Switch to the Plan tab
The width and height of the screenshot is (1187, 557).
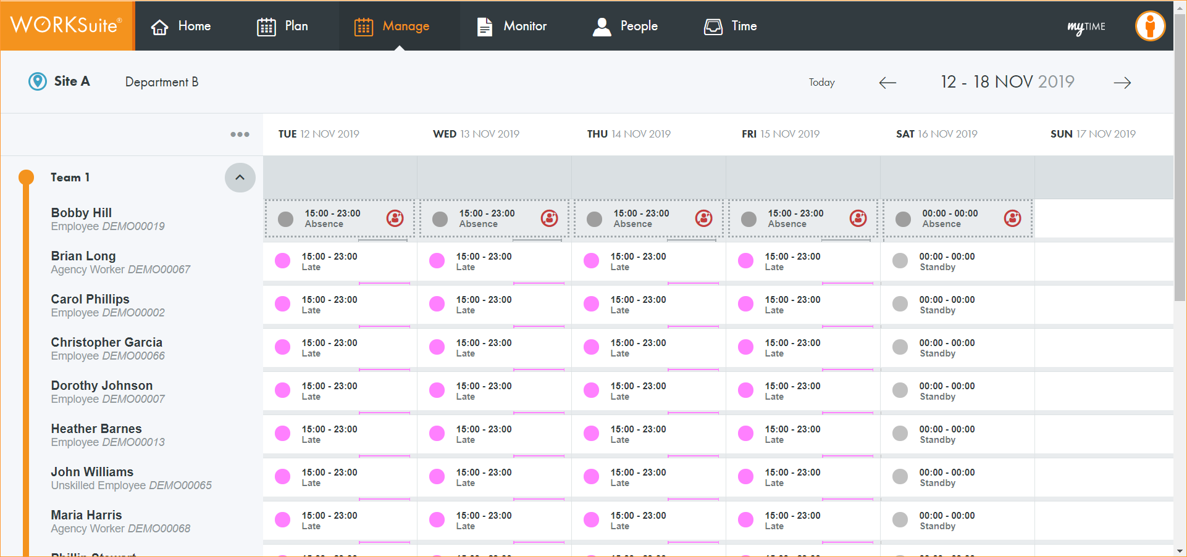coord(283,26)
